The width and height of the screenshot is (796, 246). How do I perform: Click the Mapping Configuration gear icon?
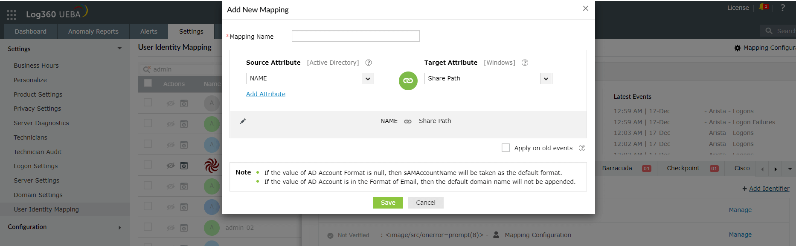pyautogui.click(x=737, y=48)
